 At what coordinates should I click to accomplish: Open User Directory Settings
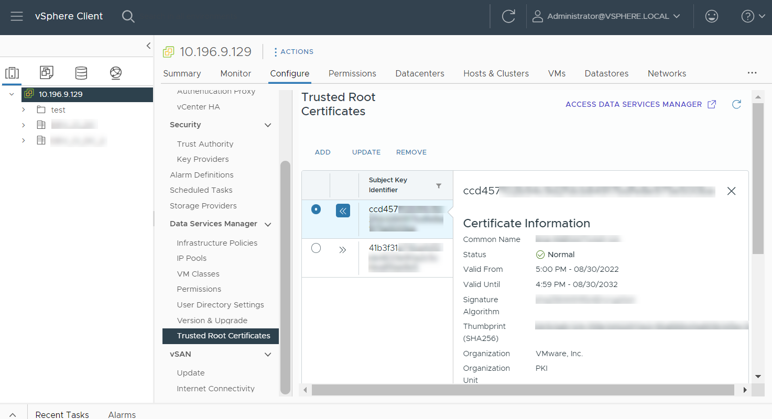220,305
